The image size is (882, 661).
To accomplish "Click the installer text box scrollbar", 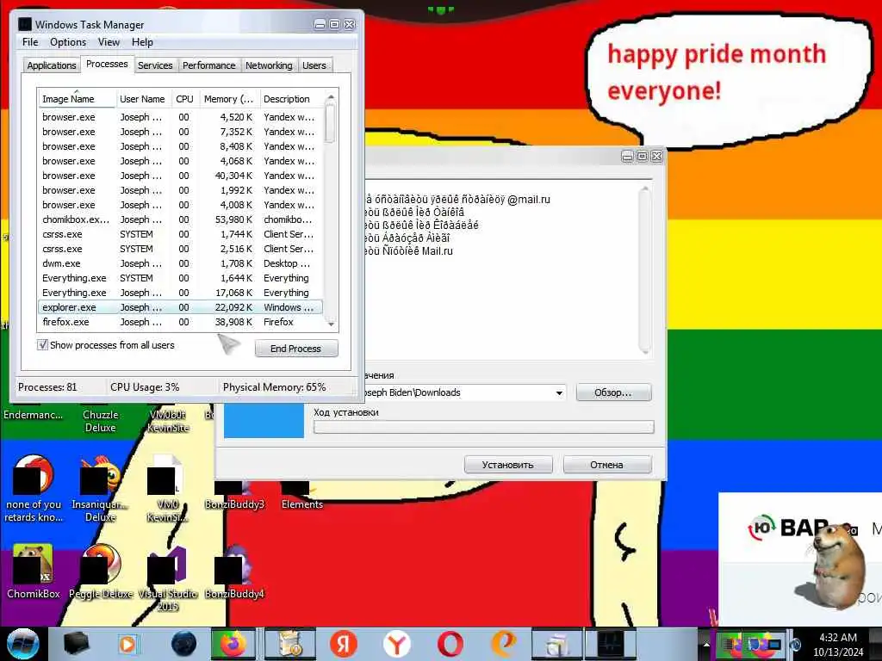I will coord(645,269).
